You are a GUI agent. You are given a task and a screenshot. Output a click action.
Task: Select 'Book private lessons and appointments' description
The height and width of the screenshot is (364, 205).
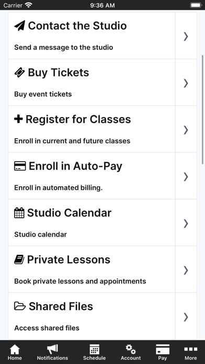80,281
